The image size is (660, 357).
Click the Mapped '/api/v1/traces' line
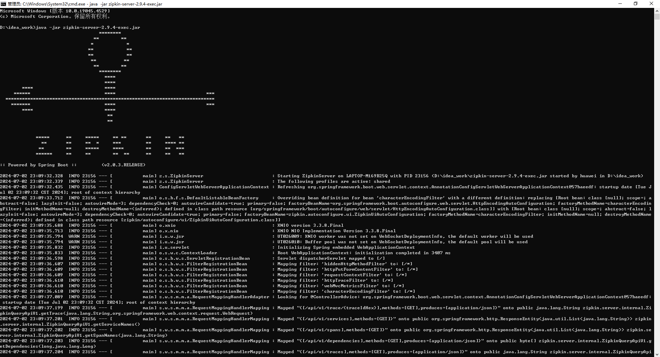[x=326, y=352]
